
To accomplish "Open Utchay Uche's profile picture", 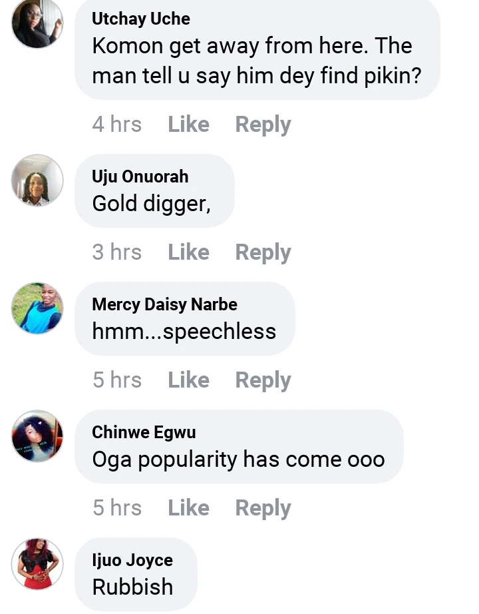I will pos(38,23).
